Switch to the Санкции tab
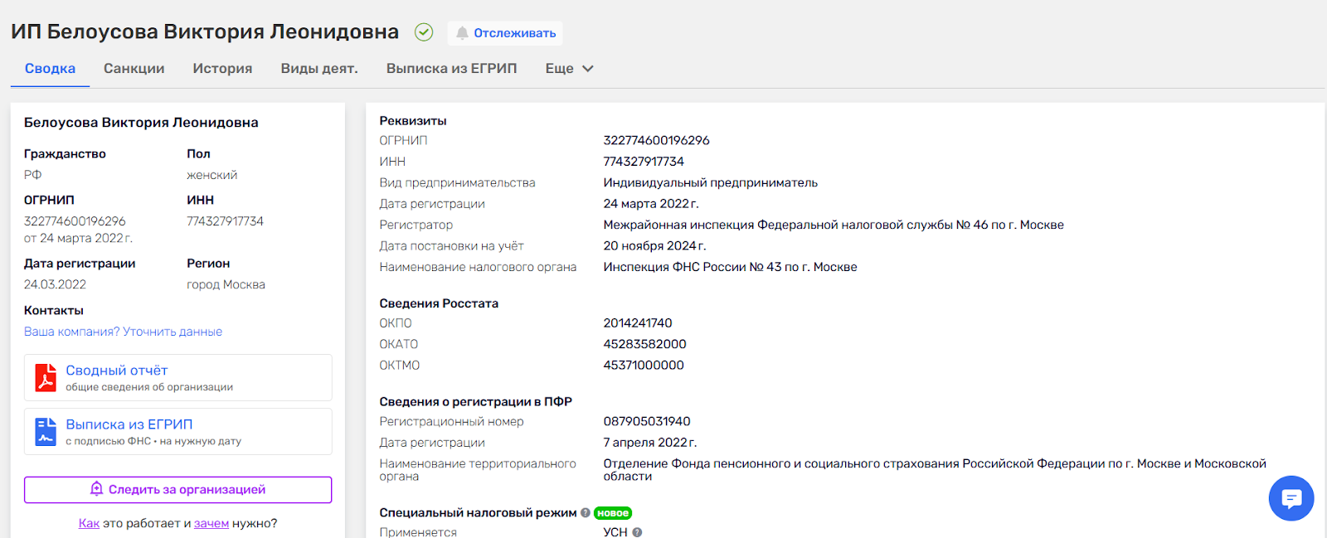Viewport: 1327px width, 538px height. point(134,69)
